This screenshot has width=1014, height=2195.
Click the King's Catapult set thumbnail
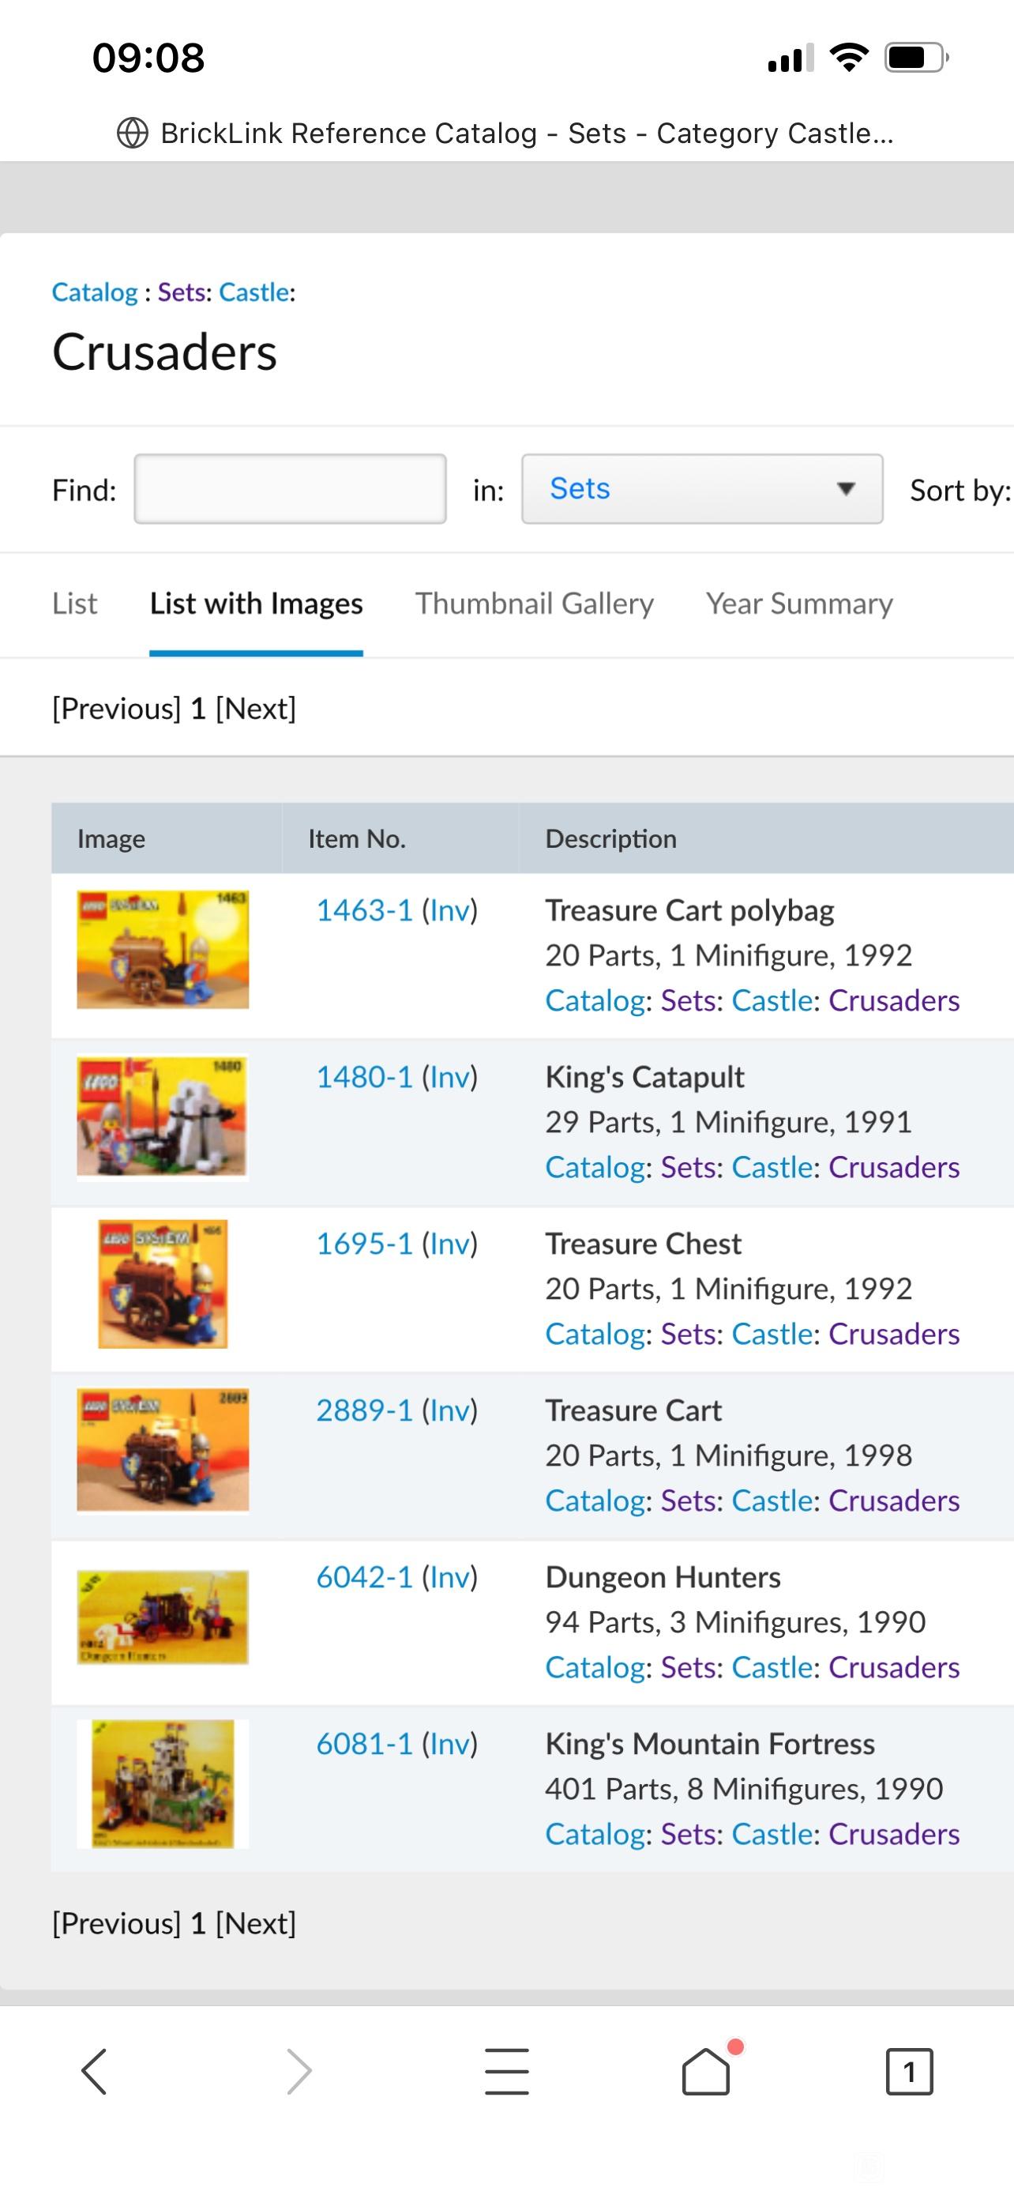163,1118
